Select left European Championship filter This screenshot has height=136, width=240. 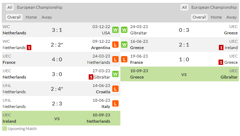(40, 7)
